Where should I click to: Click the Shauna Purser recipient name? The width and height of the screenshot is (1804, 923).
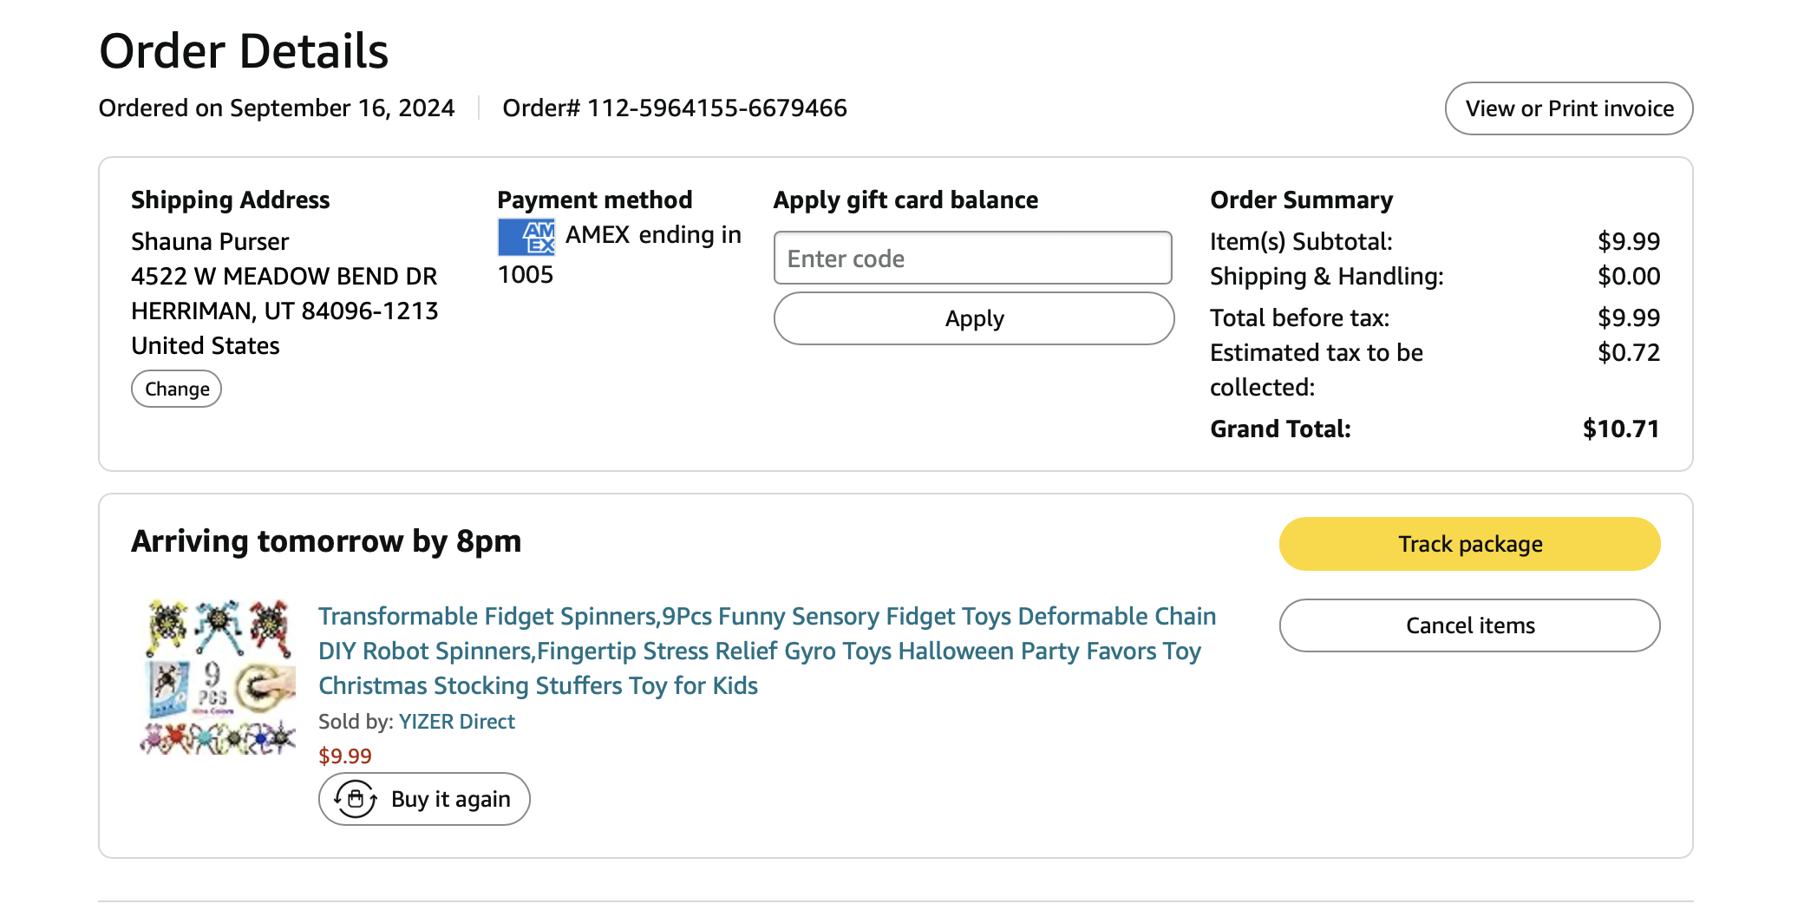coord(210,242)
